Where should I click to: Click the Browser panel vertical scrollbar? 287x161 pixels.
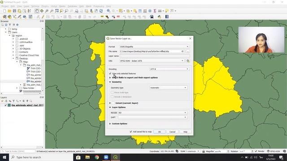coord(43,59)
